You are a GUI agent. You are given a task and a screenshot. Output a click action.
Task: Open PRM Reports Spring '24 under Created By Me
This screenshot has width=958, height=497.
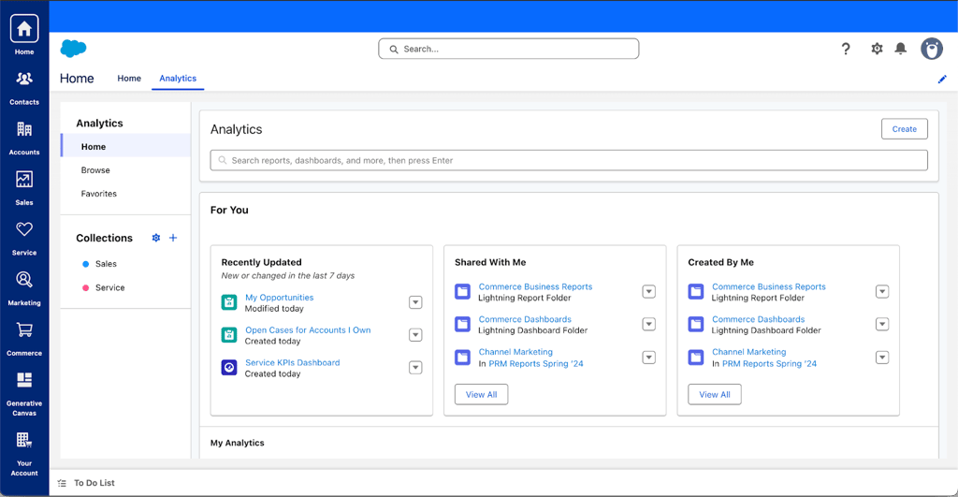769,364
